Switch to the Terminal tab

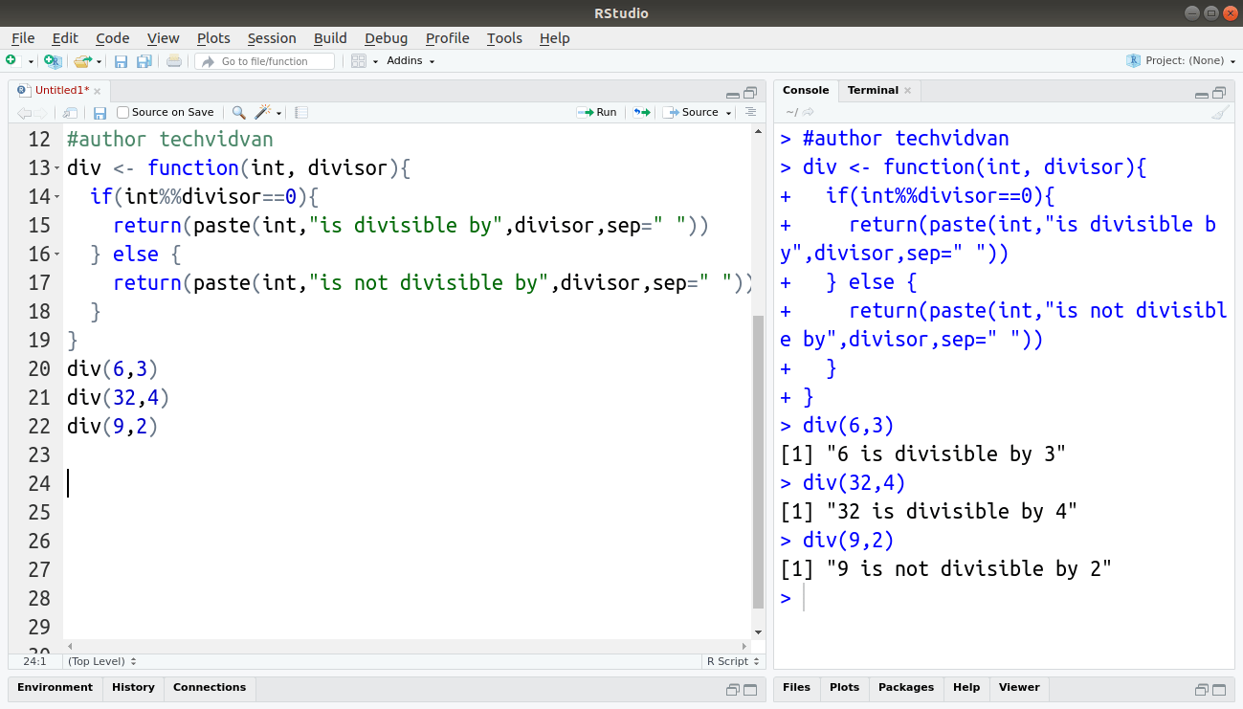(873, 91)
